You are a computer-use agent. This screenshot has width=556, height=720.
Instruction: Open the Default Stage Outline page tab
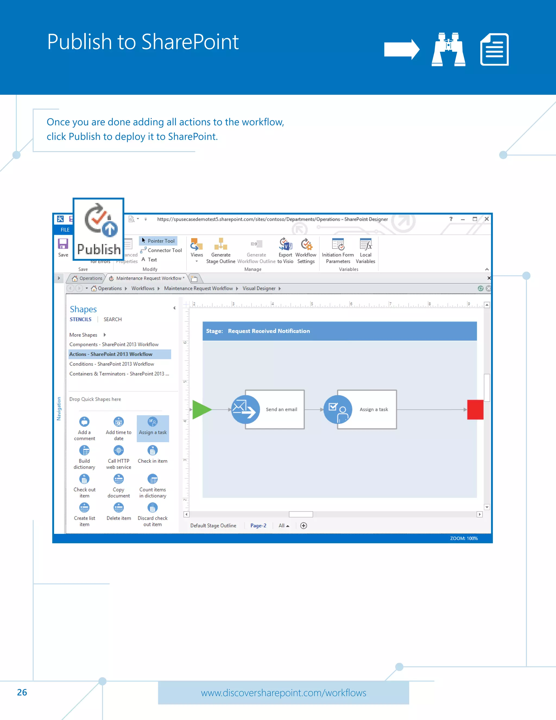213,525
